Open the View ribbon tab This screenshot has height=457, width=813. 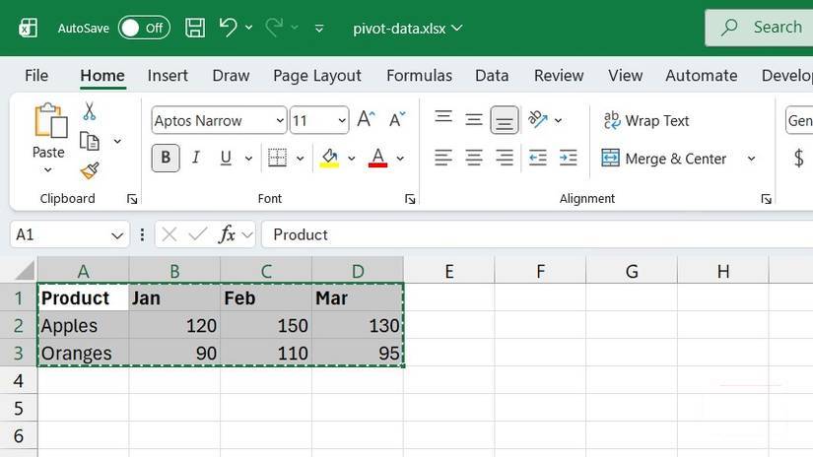[625, 76]
